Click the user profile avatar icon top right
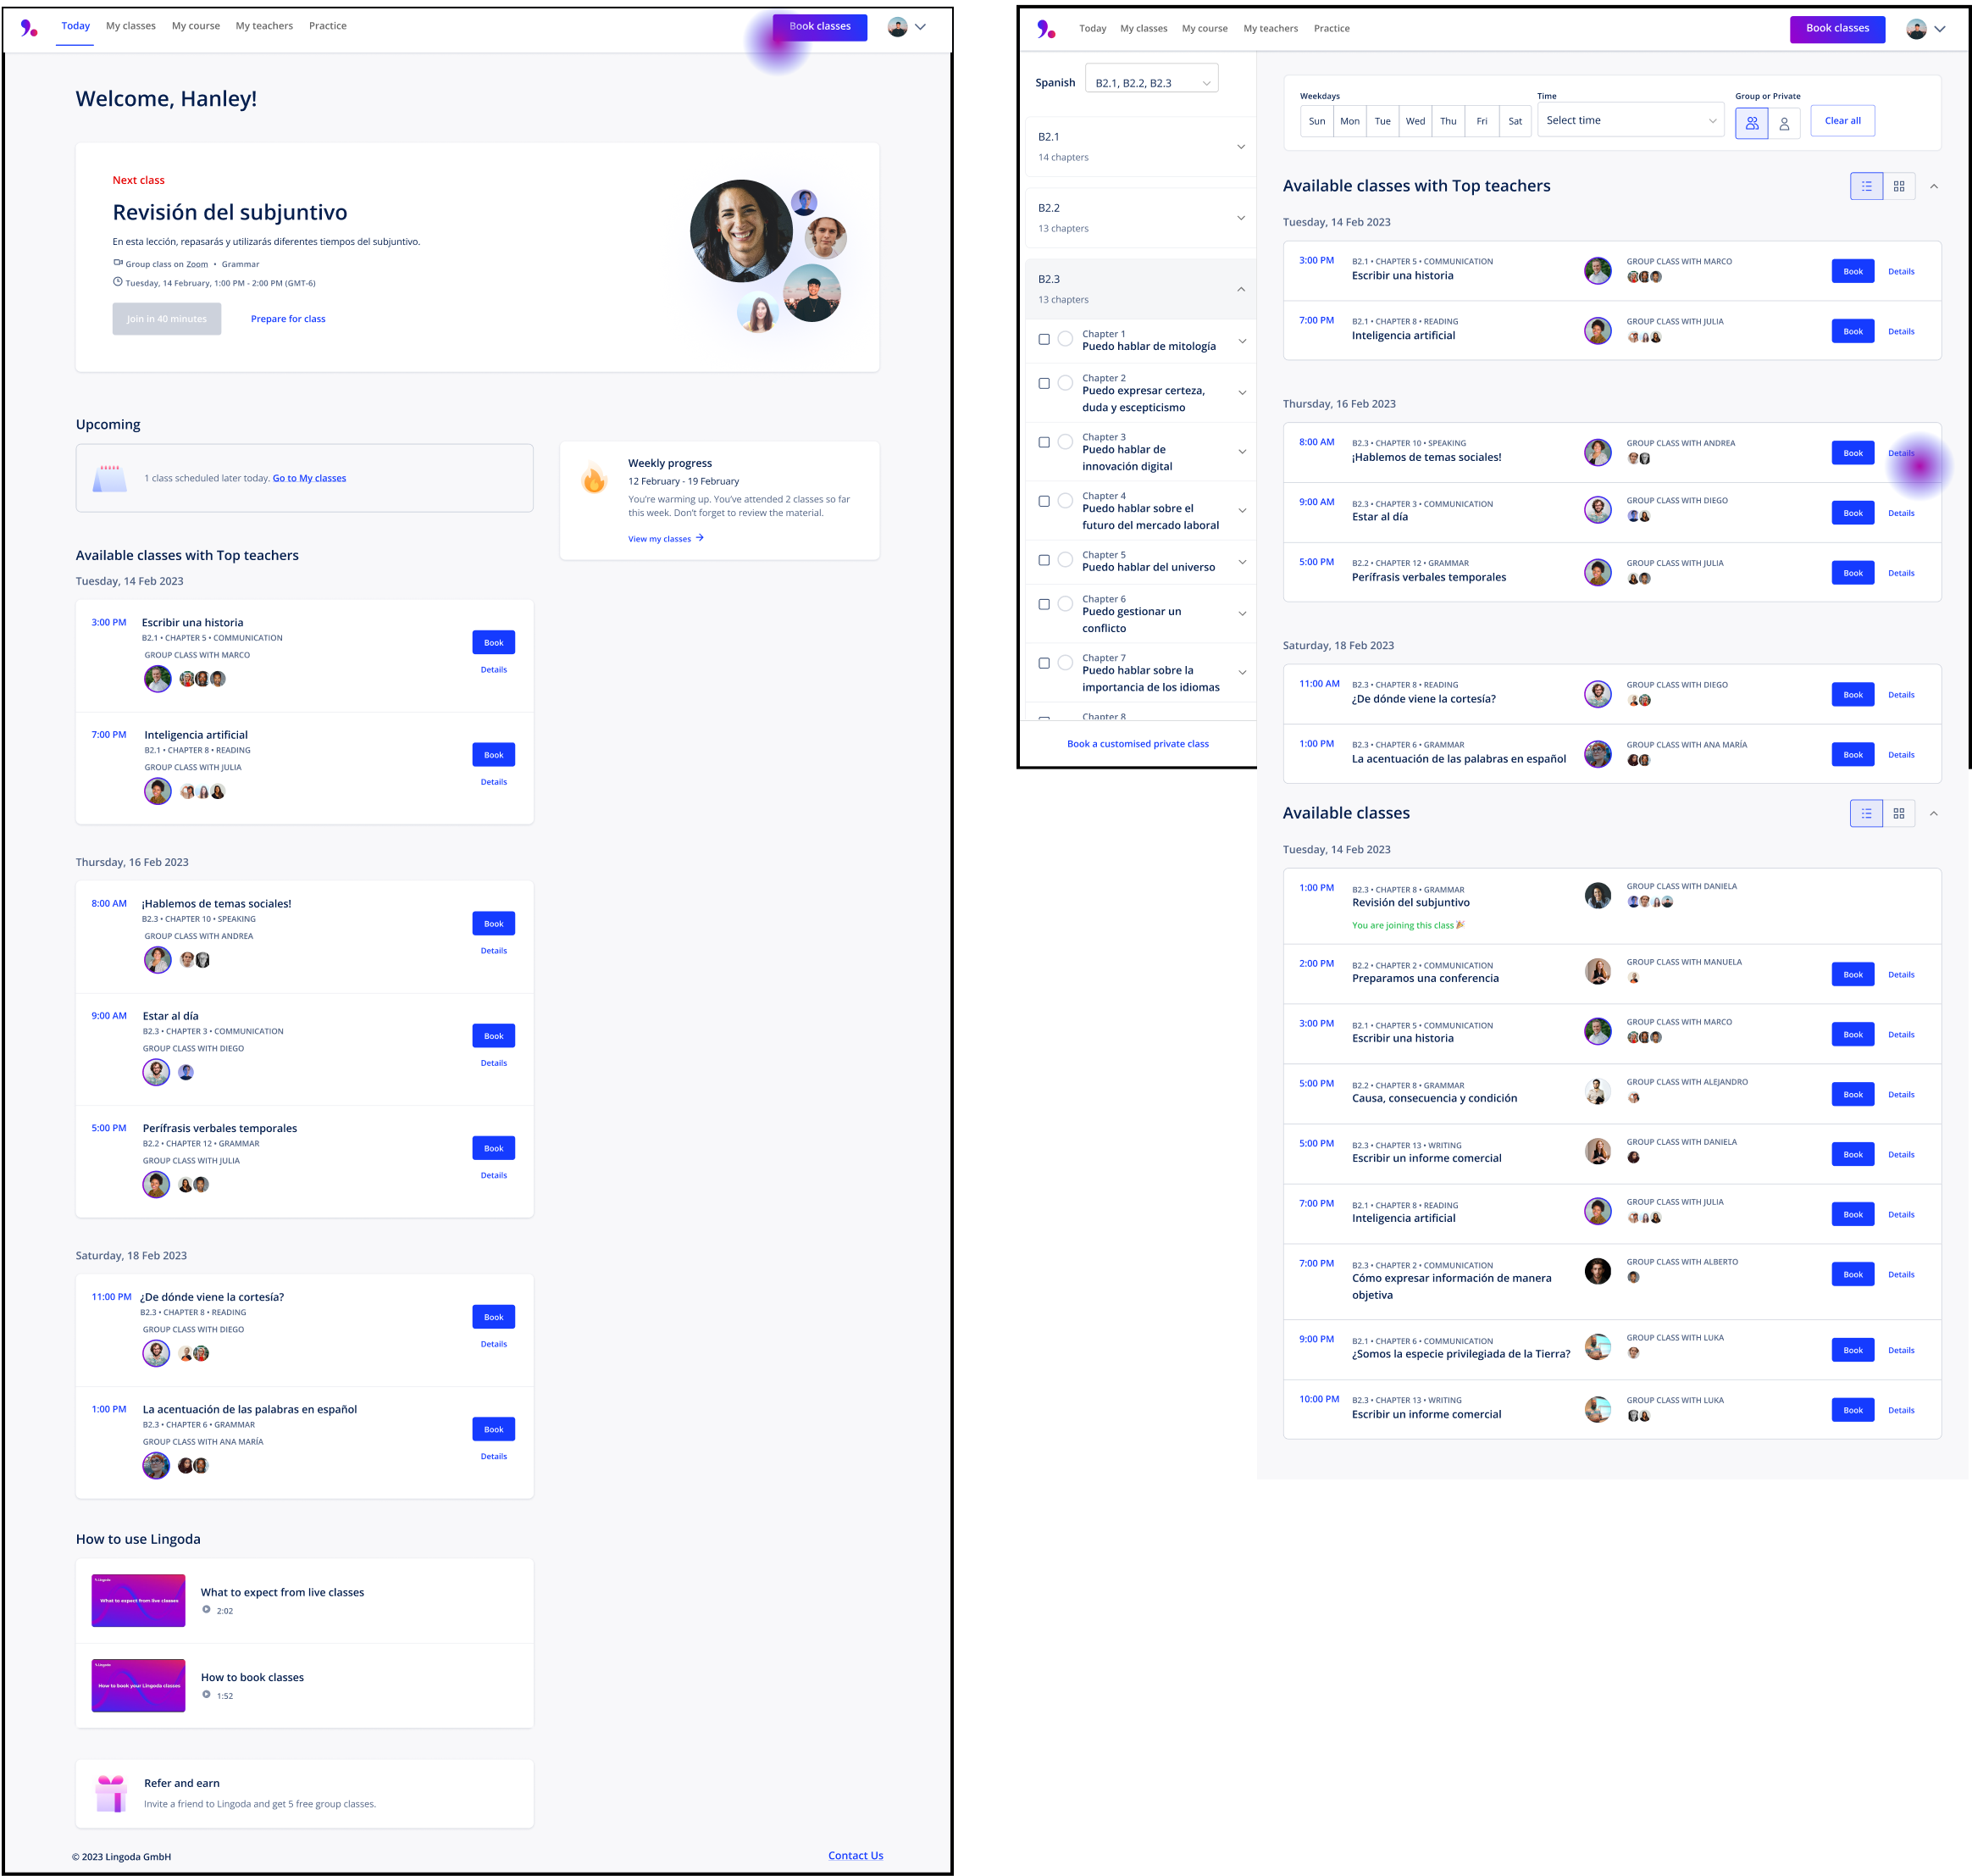This screenshot has width=1972, height=1876. 896,26
